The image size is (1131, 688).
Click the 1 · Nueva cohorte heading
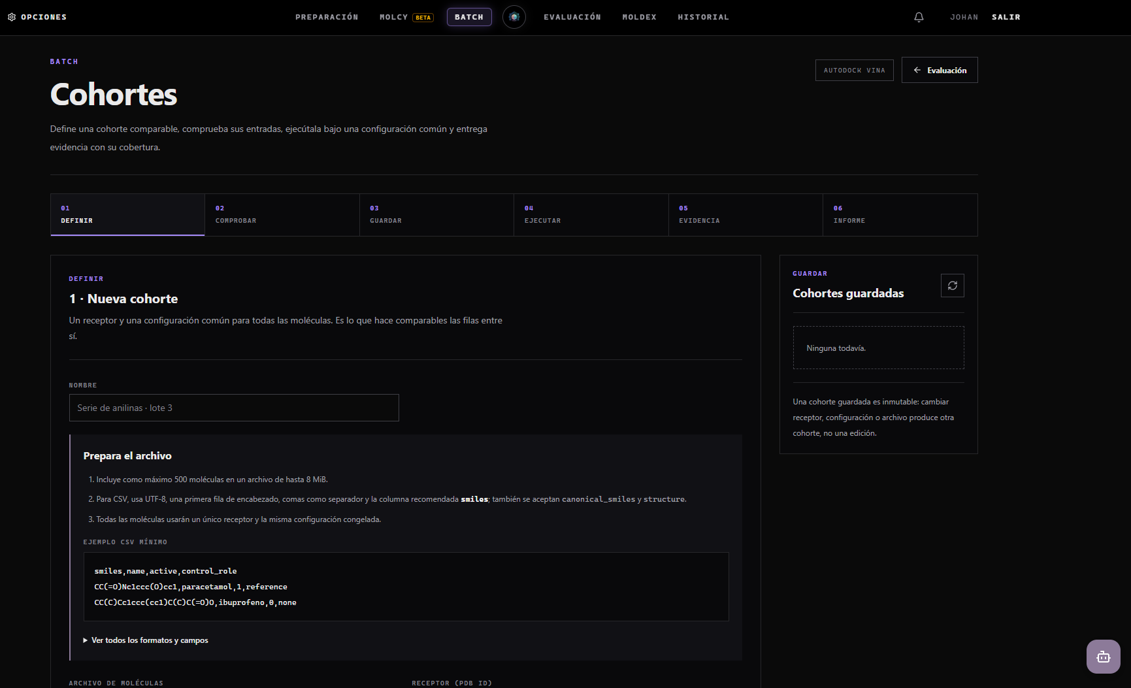(x=123, y=299)
